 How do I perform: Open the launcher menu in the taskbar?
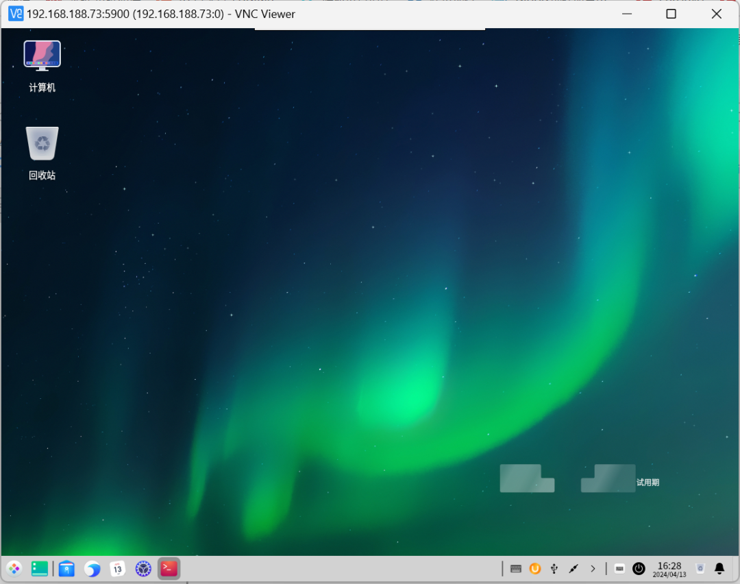[x=14, y=568]
